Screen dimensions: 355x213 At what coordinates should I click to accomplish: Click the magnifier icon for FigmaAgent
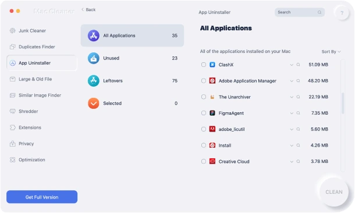298,113
